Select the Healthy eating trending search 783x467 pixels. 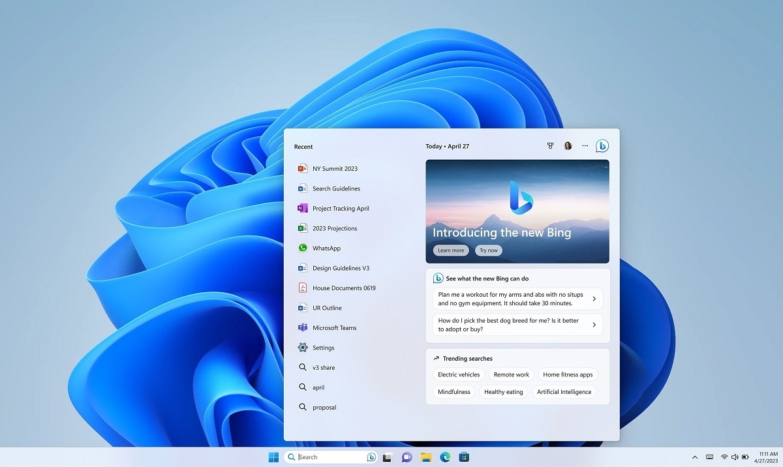(504, 392)
